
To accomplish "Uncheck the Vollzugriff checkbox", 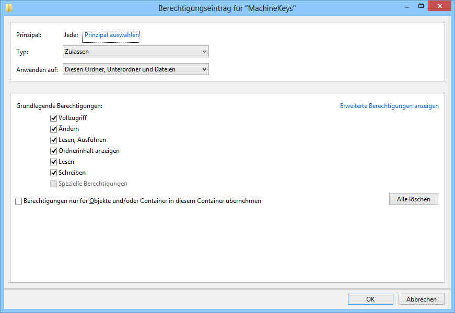I will click(x=53, y=118).
